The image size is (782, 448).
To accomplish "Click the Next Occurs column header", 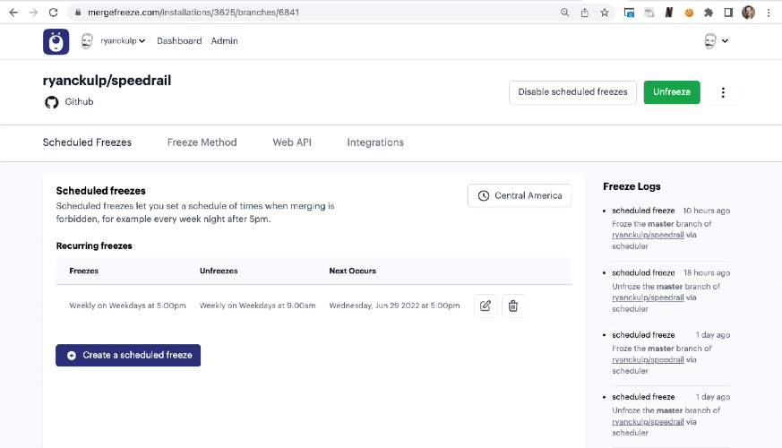I will click(353, 271).
